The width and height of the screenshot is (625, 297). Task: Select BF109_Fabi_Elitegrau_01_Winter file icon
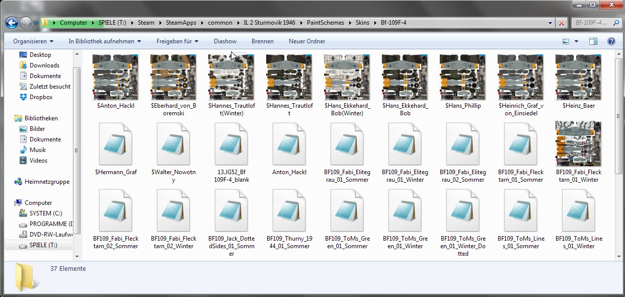(405, 144)
